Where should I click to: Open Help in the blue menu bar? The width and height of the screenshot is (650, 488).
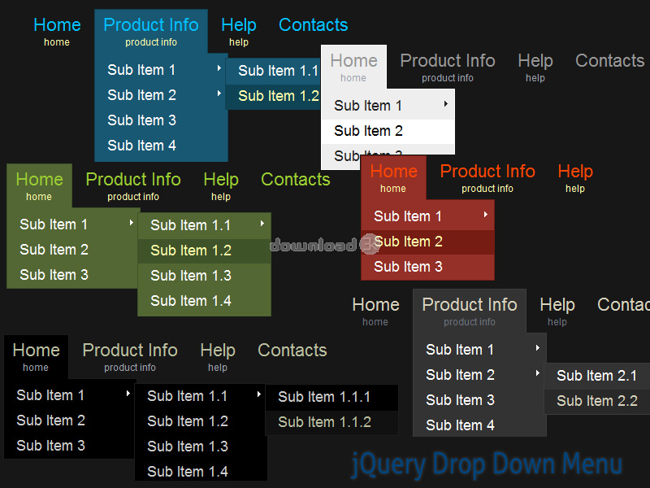239,31
